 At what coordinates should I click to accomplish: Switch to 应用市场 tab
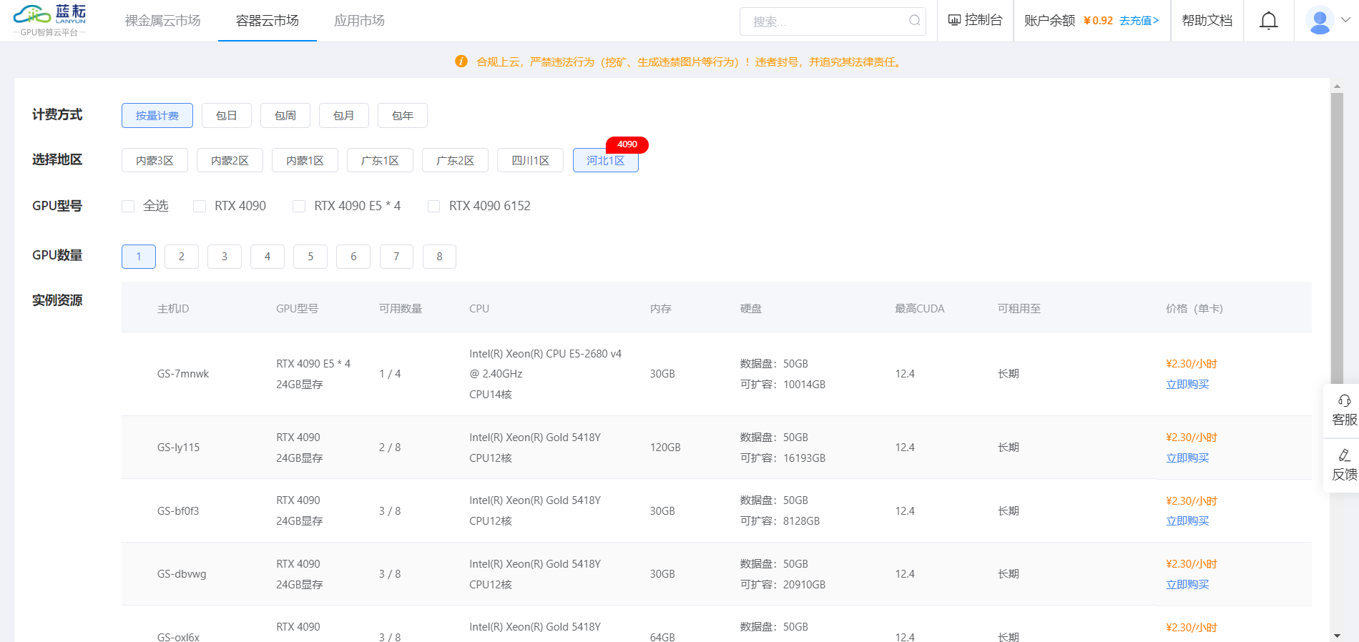[359, 21]
